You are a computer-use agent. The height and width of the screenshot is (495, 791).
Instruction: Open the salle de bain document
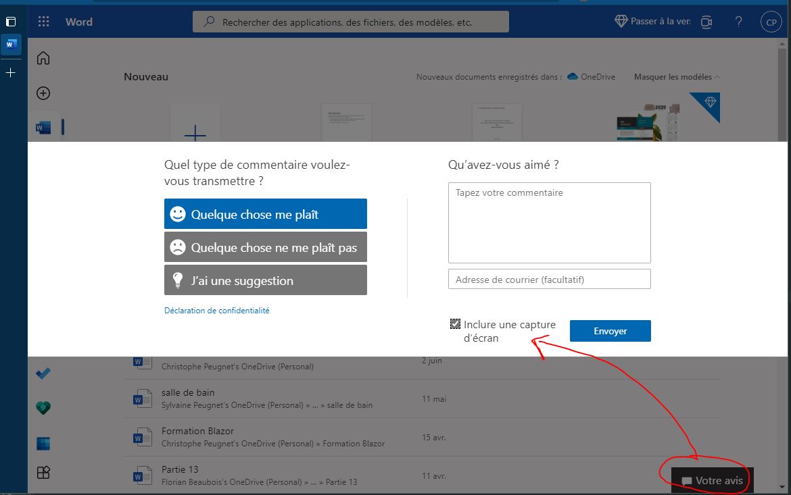point(188,392)
